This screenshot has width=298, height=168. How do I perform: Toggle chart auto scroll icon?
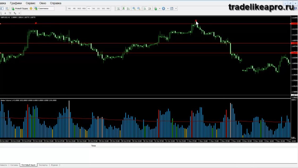tap(145, 9)
